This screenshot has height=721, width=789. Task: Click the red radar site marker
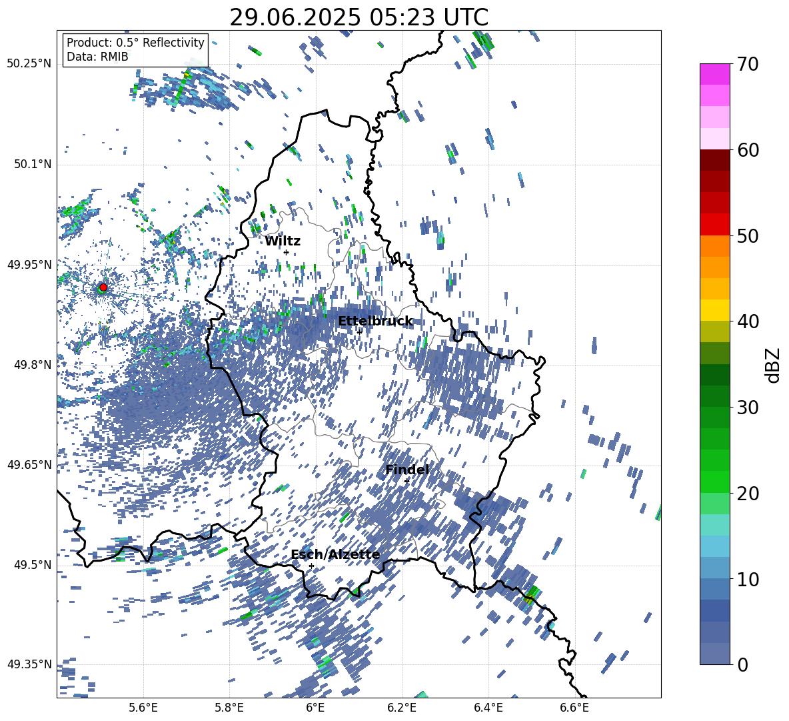tap(103, 287)
